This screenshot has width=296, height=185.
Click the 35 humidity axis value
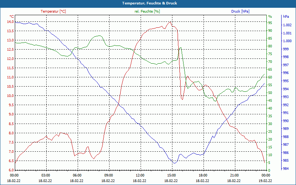(x=270, y=116)
